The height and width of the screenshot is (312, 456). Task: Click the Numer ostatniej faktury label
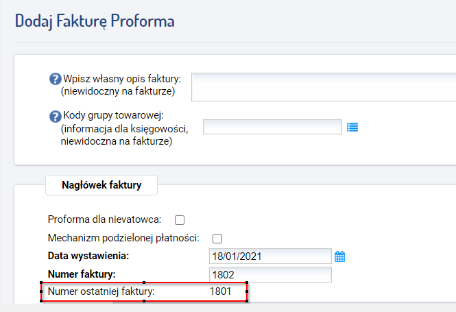pos(101,291)
